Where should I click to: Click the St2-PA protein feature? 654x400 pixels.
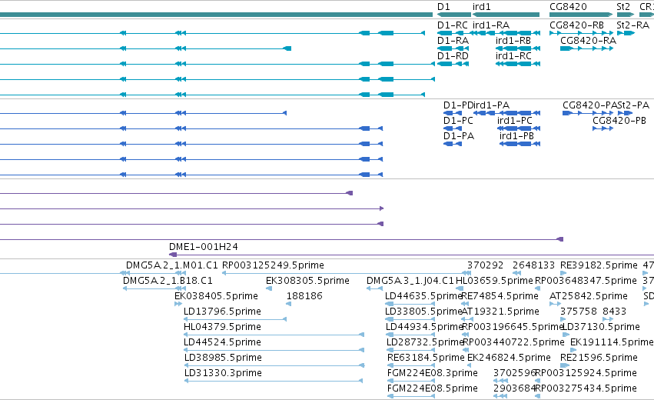click(x=633, y=105)
